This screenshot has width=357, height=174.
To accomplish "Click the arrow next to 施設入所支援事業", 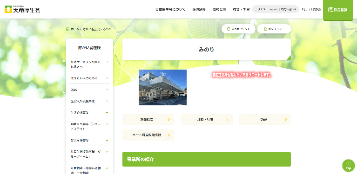I will pyautogui.click(x=107, y=101).
